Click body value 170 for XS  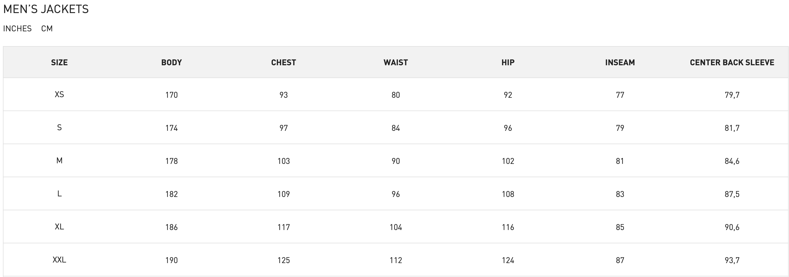(x=172, y=95)
